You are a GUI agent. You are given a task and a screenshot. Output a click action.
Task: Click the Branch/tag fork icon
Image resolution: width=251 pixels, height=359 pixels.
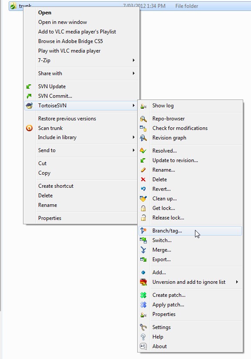pyautogui.click(x=143, y=230)
